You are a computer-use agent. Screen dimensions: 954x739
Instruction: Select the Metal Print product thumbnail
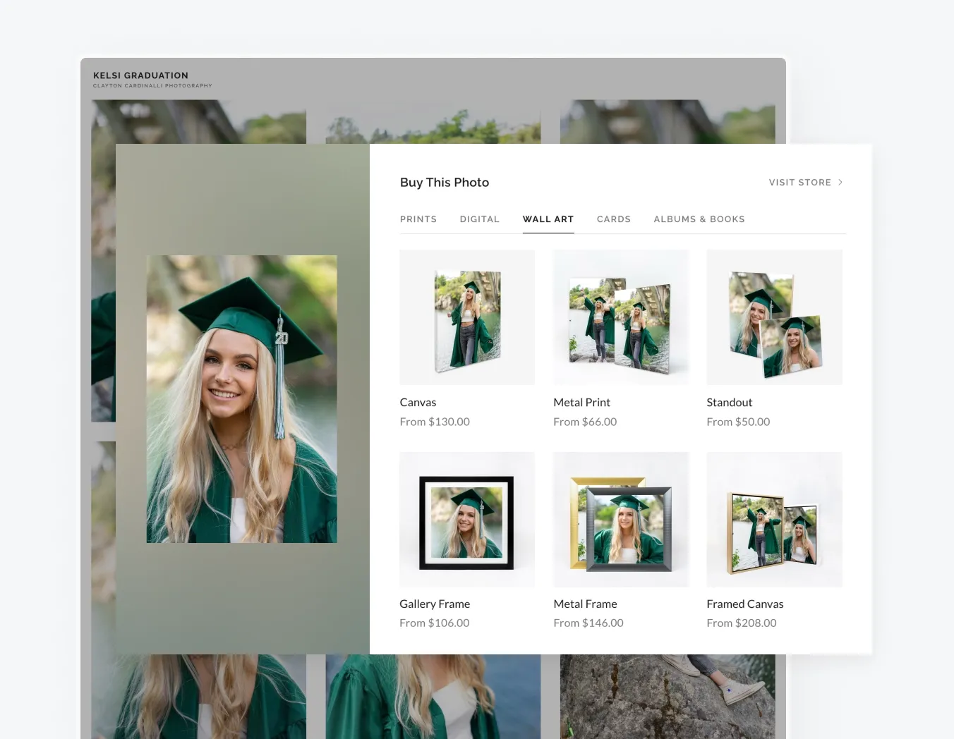(620, 317)
